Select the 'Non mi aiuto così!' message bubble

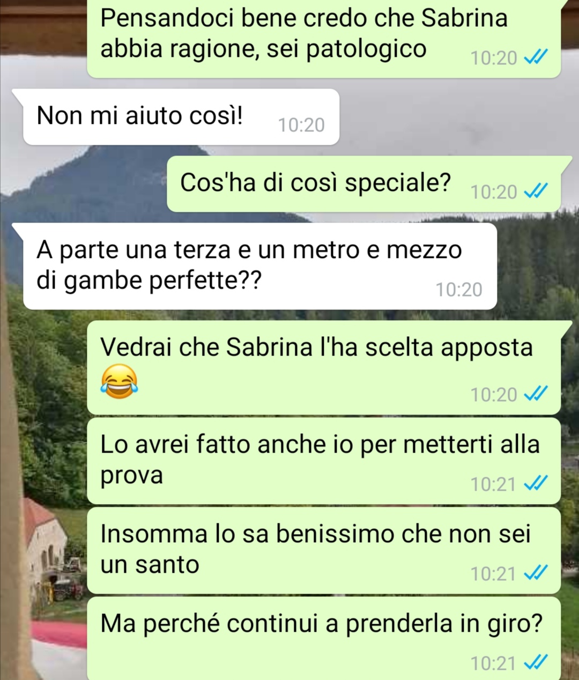[x=181, y=117]
